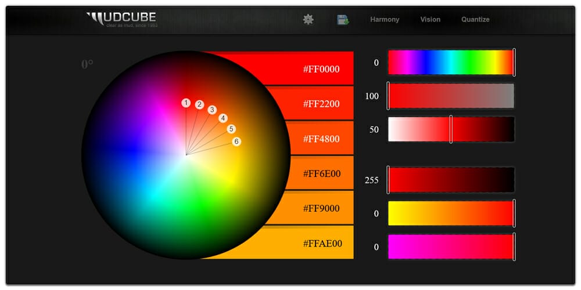Open the settings gear icon
Image resolution: width=581 pixels, height=290 pixels.
pos(308,20)
